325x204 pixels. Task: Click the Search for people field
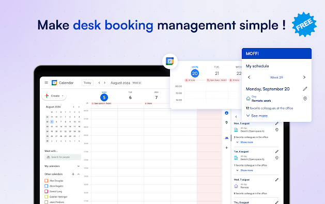63,157
